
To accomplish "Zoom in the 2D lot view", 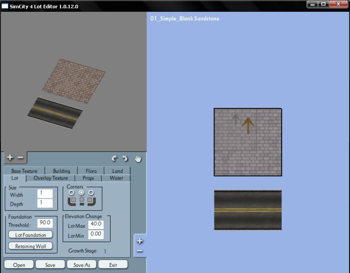I will coord(140,241).
